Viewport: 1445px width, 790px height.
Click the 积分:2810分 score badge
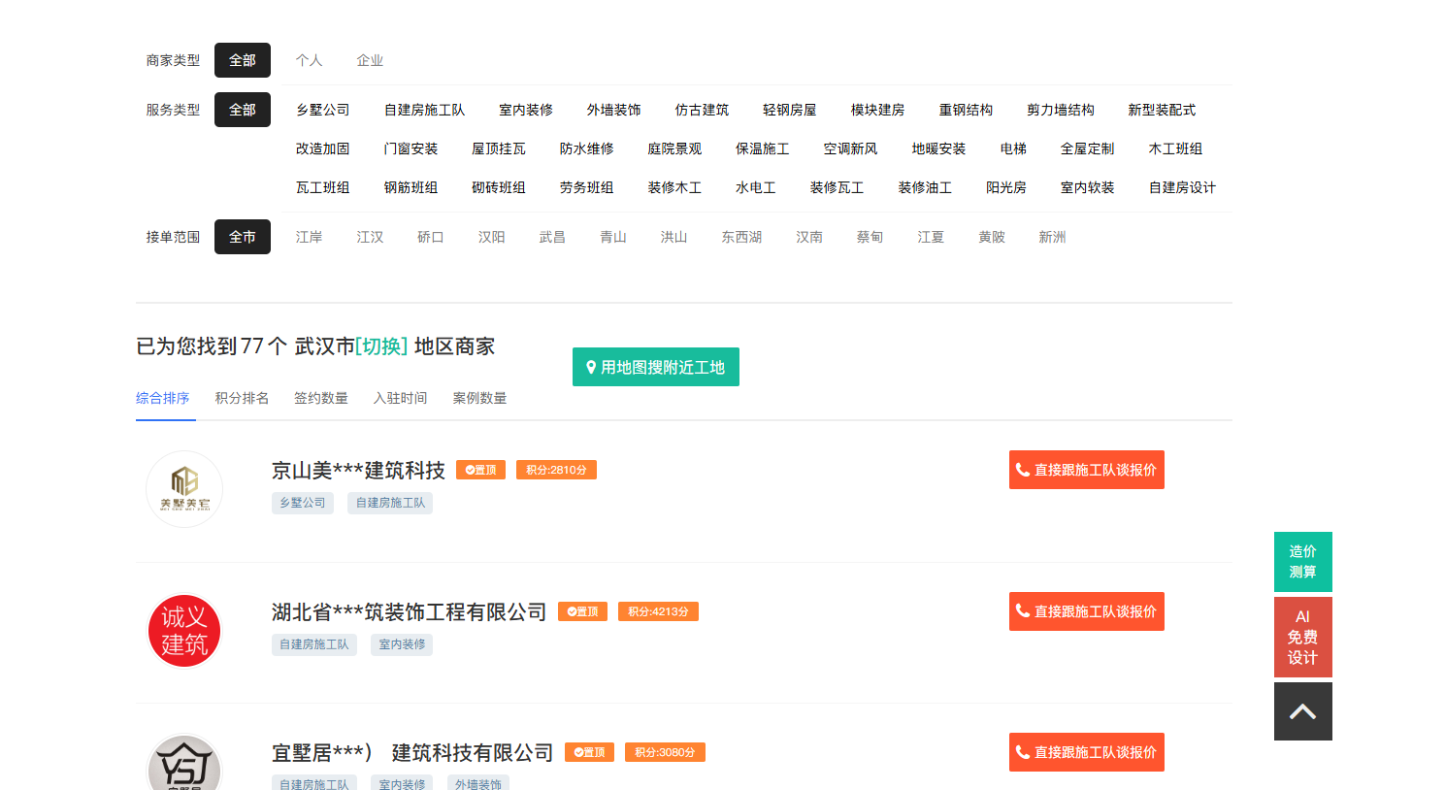click(556, 470)
